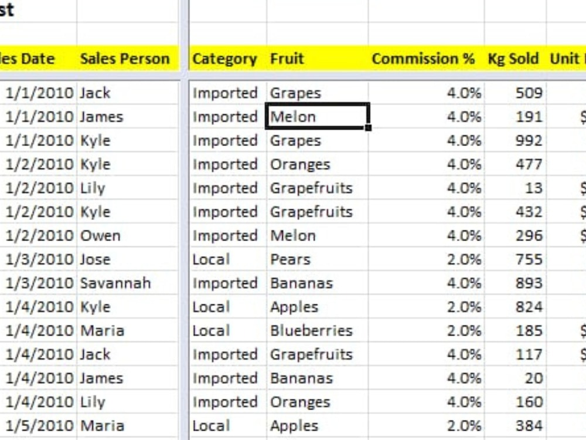The height and width of the screenshot is (440, 586).
Task: Select the Pears cell in the Fruit column
Action: pyautogui.click(x=318, y=259)
